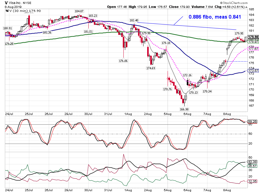Select the 181.51 low price label
Screen dimensions: 259x193
tap(88, 32)
